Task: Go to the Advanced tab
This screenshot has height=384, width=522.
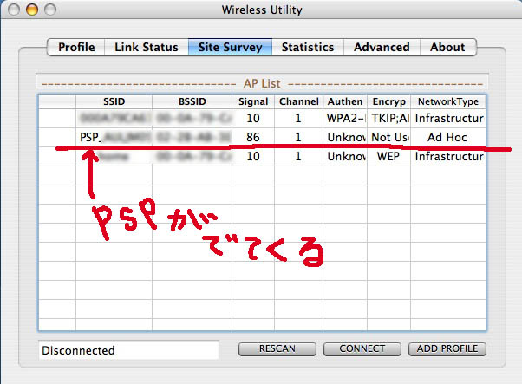Action: pyautogui.click(x=381, y=47)
